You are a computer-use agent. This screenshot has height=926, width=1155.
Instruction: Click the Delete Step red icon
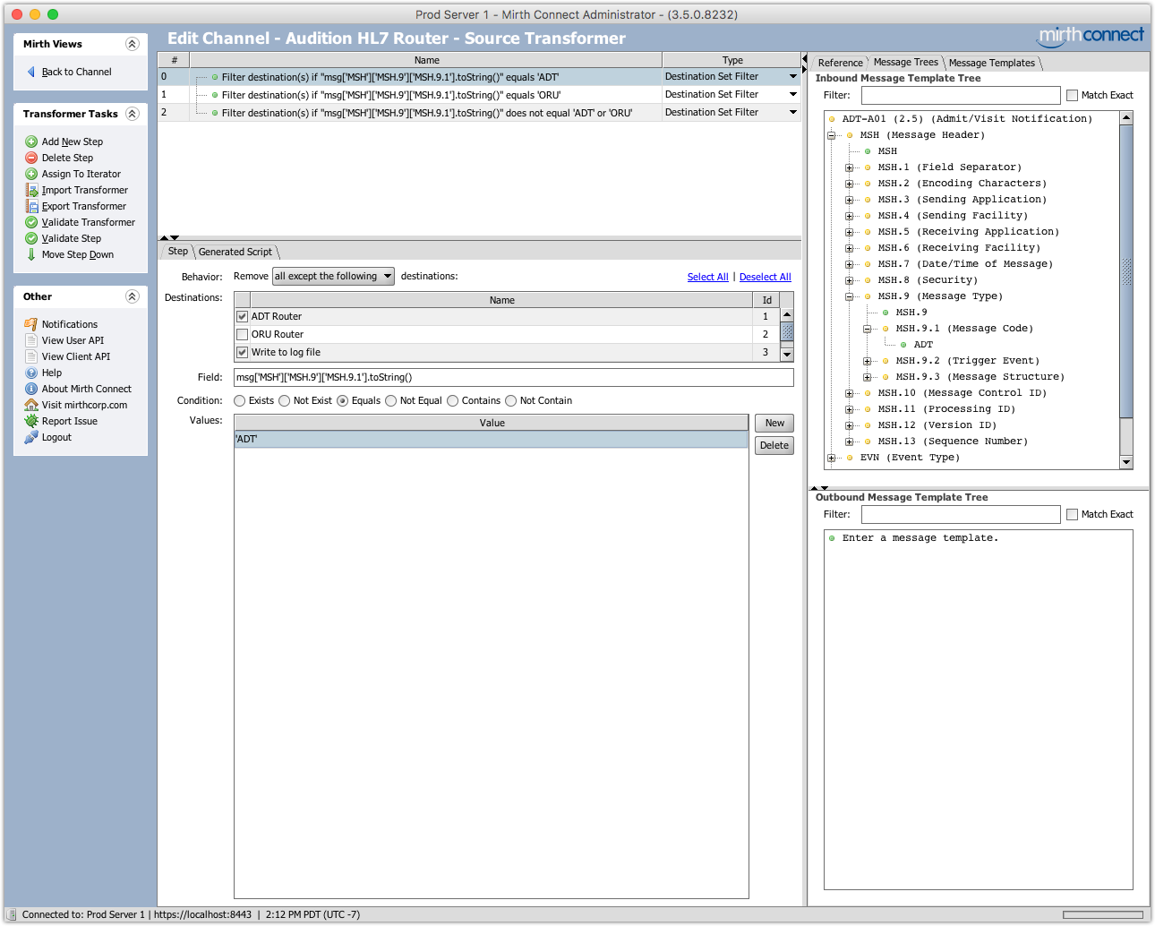pyautogui.click(x=31, y=158)
